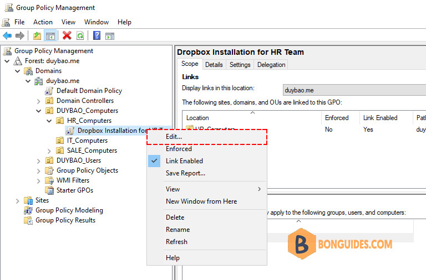Open the Action menu
The image size is (426, 280).
43,22
